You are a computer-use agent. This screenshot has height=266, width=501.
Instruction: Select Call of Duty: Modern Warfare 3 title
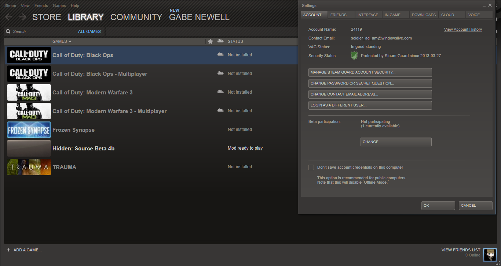(x=92, y=93)
